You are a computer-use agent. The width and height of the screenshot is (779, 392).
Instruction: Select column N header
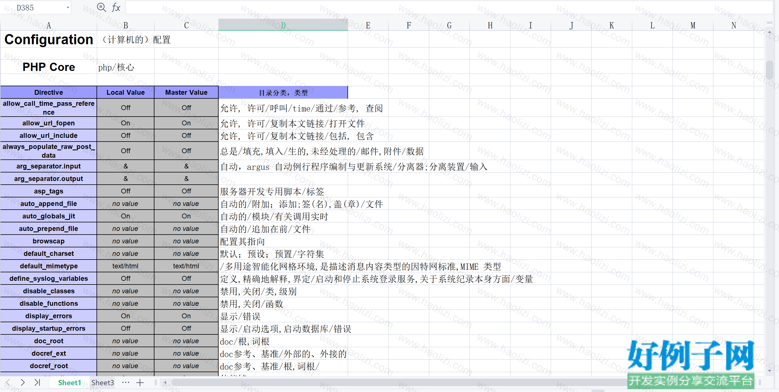[x=733, y=25]
